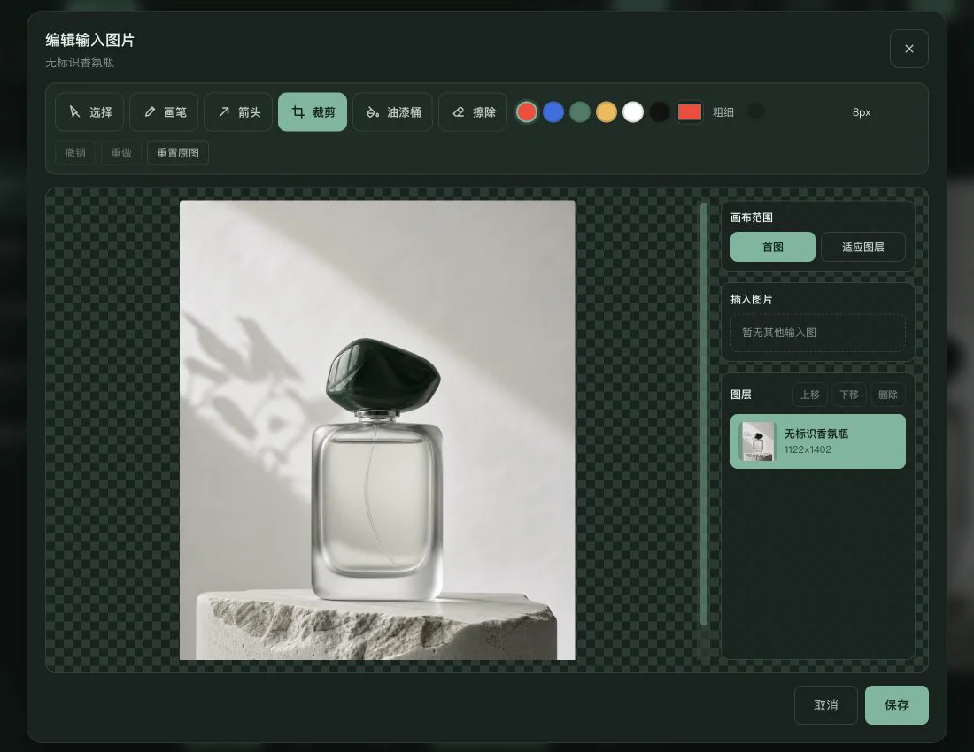Screen dimensions: 974x752
Task: Move layer up with 上移
Action: 810,395
